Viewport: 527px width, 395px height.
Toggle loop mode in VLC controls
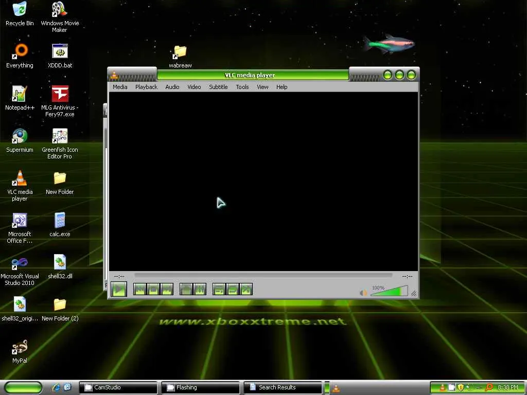[x=232, y=289]
